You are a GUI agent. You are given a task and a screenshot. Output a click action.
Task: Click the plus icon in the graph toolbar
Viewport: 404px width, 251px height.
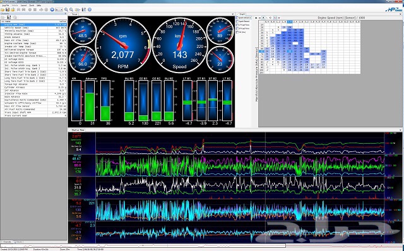click(x=256, y=18)
